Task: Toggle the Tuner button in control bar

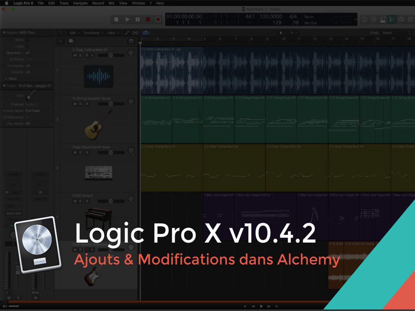Action: [x=383, y=19]
